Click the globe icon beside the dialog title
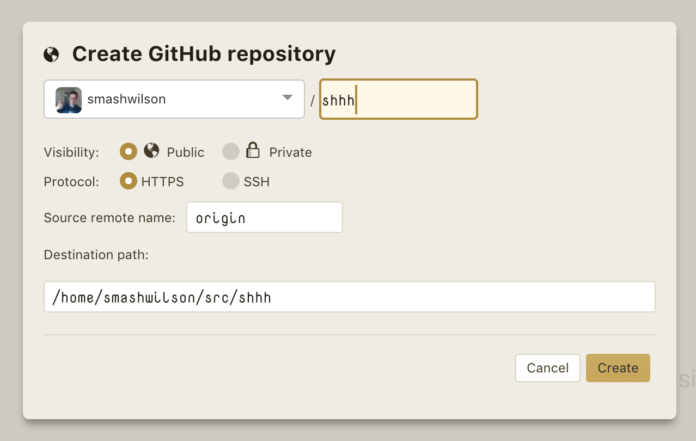This screenshot has height=441, width=696. (51, 54)
